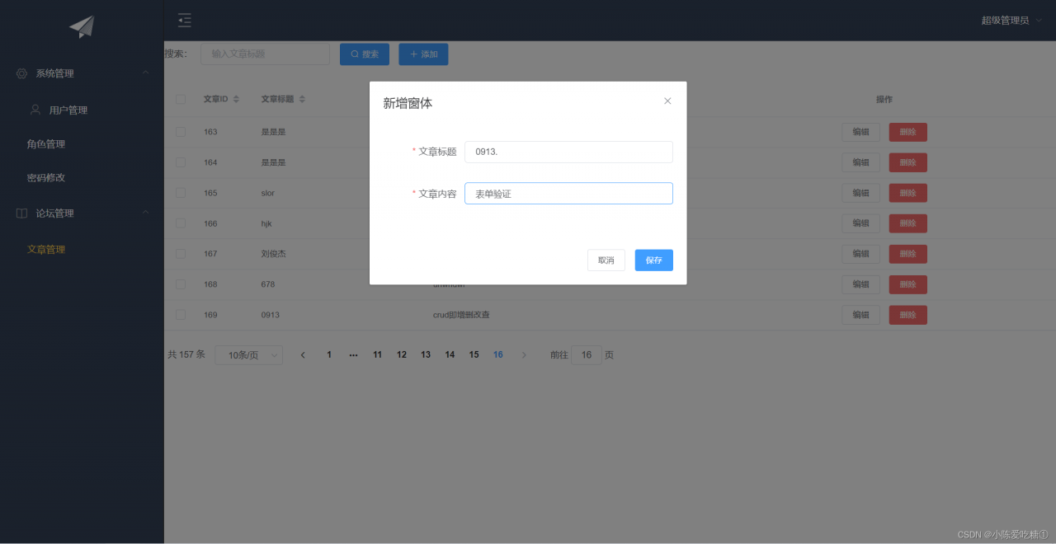This screenshot has height=544, width=1056.
Task: Click 编辑 for row 165
Action: (861, 193)
